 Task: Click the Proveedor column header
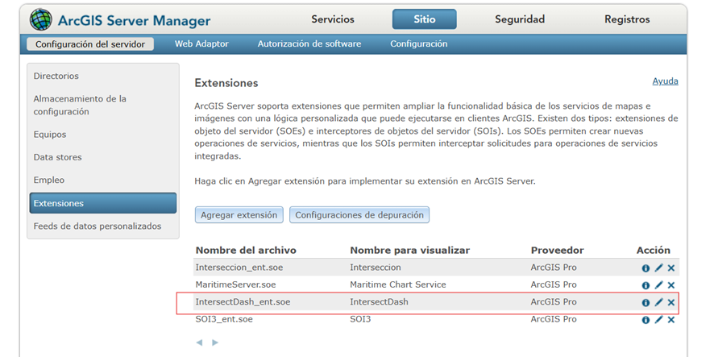coord(558,251)
